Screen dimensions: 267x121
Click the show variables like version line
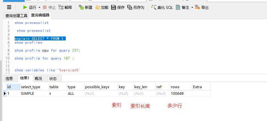click(47, 70)
